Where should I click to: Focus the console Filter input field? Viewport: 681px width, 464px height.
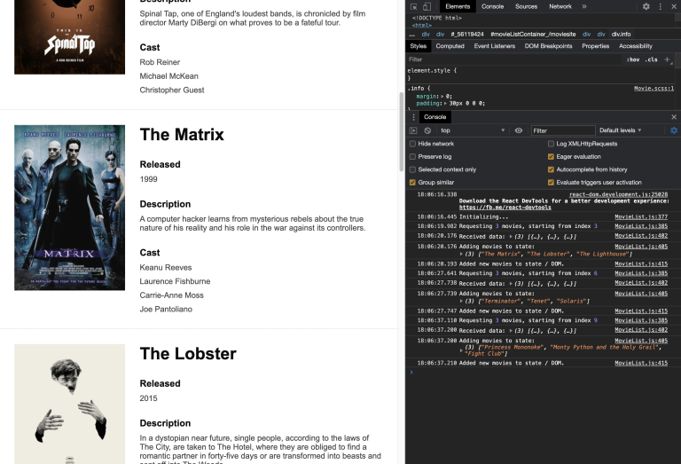coord(562,130)
